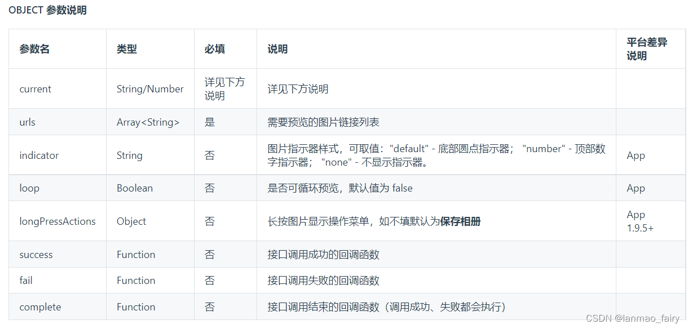Click the "参数名" column header
Screen dimensions: 688x329
[x=34, y=49]
